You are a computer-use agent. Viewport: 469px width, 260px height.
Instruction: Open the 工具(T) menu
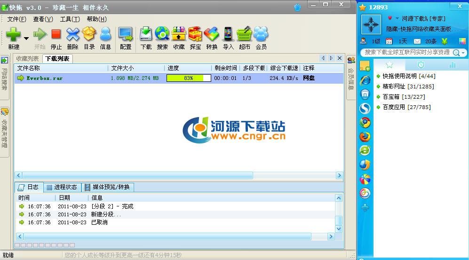click(70, 19)
